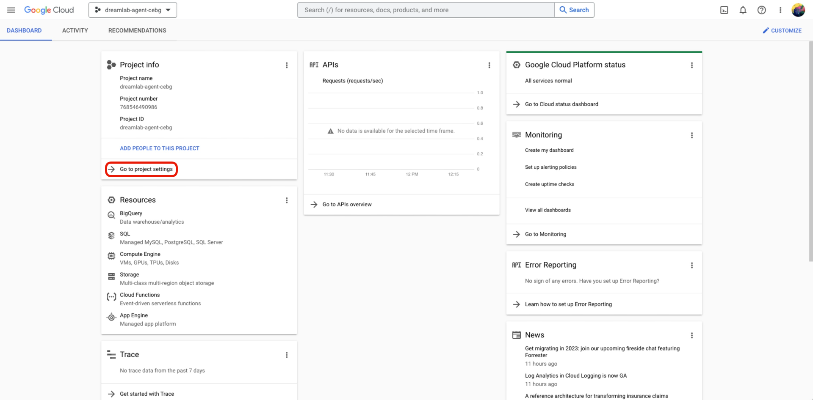813x400 pixels.
Task: Click the Google Cloud logo
Action: click(x=49, y=10)
